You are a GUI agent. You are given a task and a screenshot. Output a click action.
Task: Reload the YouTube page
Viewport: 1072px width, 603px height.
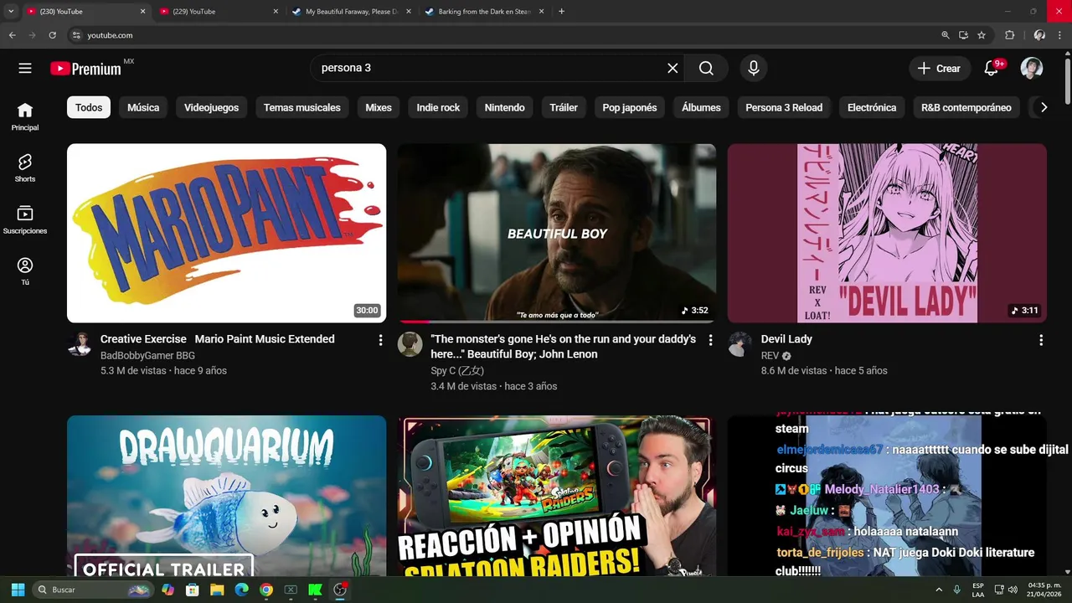[x=52, y=35]
